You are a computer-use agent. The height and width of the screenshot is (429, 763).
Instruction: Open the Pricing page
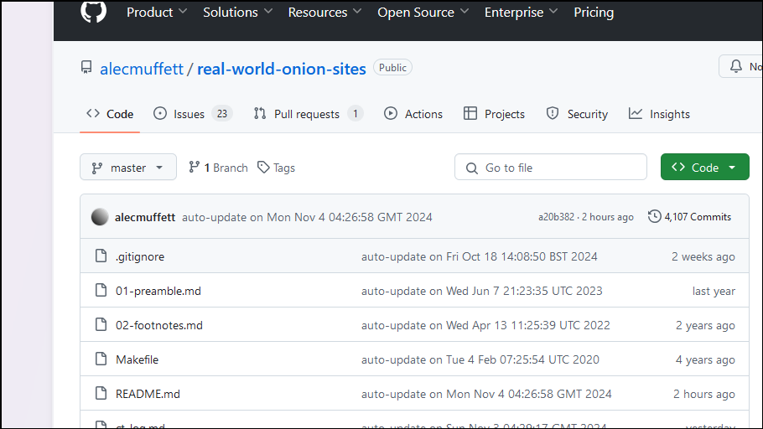point(594,13)
